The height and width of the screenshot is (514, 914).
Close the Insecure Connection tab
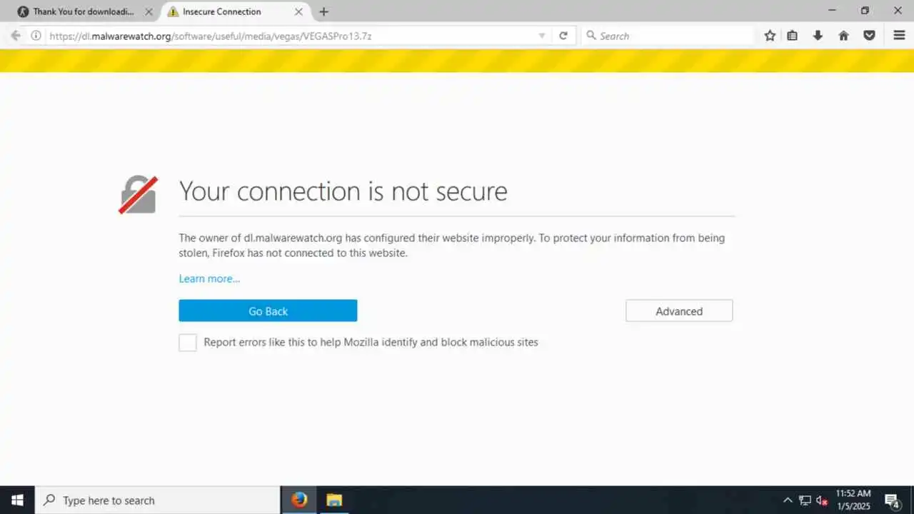299,11
